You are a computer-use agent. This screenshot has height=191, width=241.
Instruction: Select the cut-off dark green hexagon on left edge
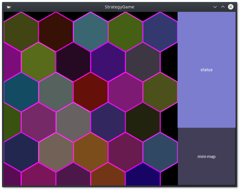click(12, 122)
